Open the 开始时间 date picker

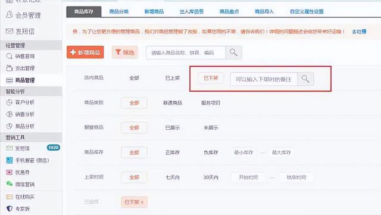[248, 177]
